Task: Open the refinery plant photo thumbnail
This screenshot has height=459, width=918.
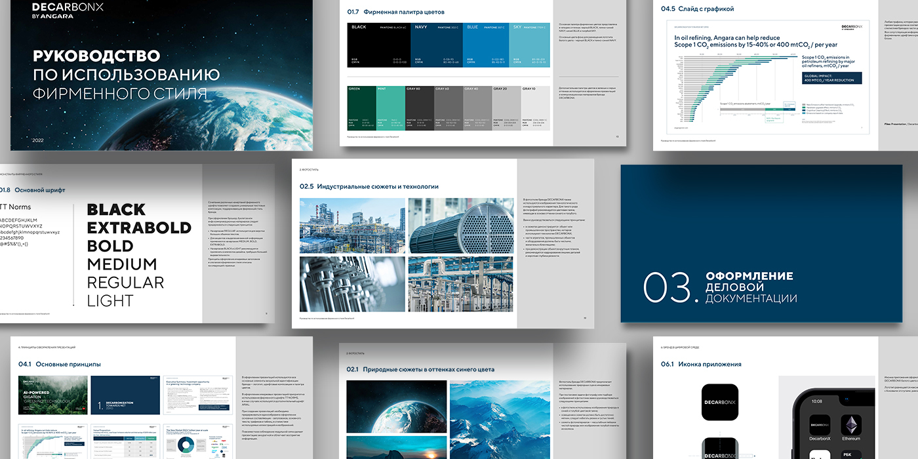Action: pos(351,226)
